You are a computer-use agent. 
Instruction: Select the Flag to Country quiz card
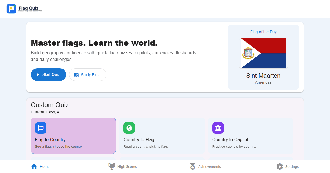click(73, 136)
